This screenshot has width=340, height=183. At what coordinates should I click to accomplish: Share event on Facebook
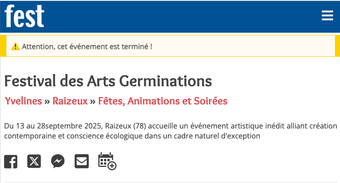coord(10,161)
